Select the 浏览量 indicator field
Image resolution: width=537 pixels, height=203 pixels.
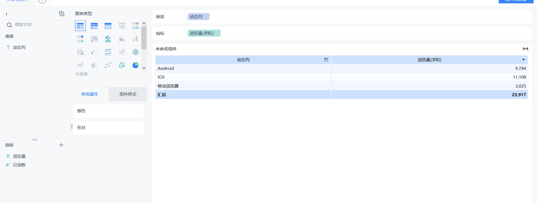[19, 156]
